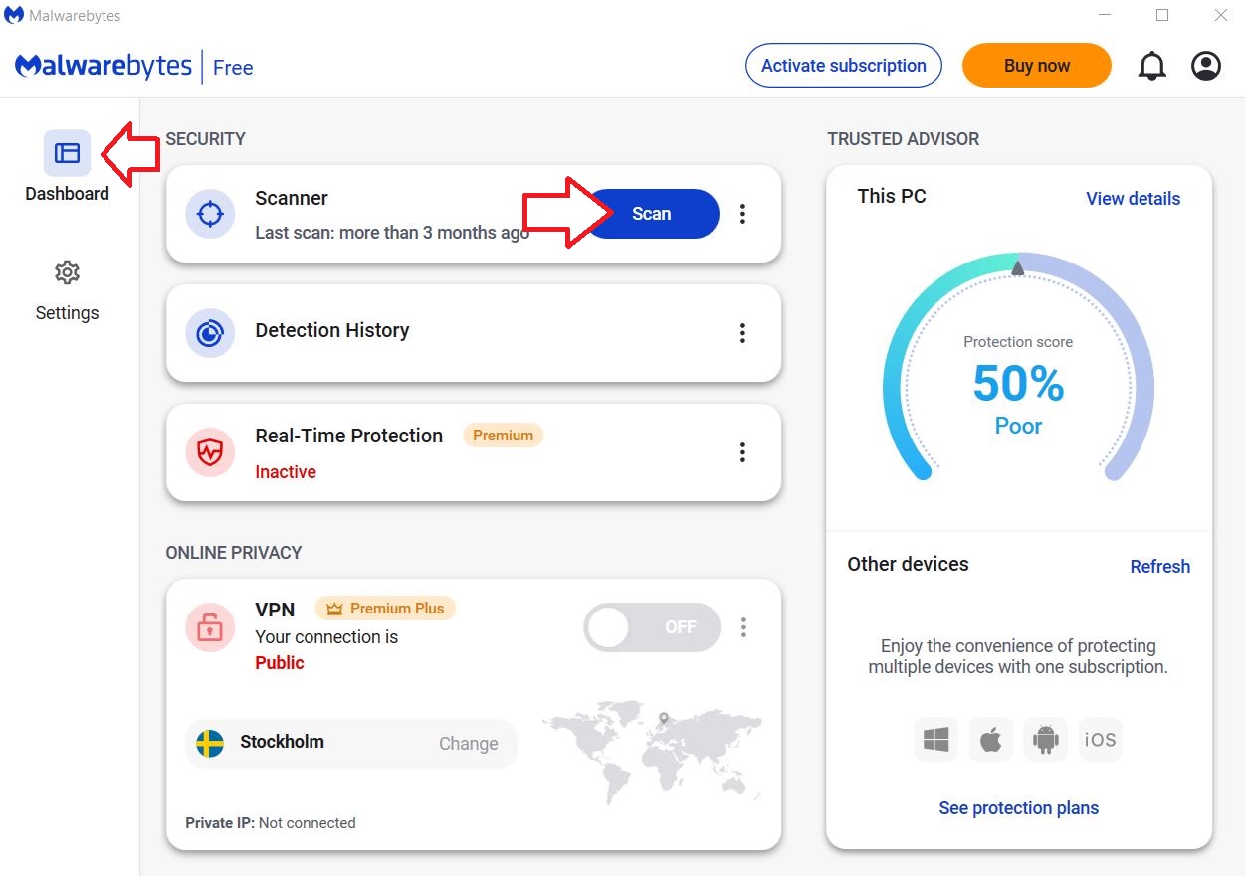Image resolution: width=1245 pixels, height=876 pixels.
Task: Select the Windows platform icon
Action: click(x=936, y=740)
